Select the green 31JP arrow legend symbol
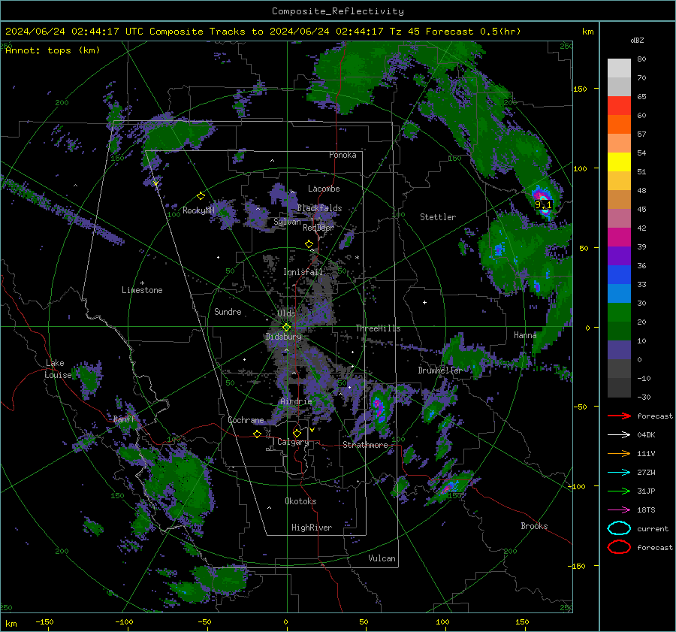 click(x=619, y=491)
